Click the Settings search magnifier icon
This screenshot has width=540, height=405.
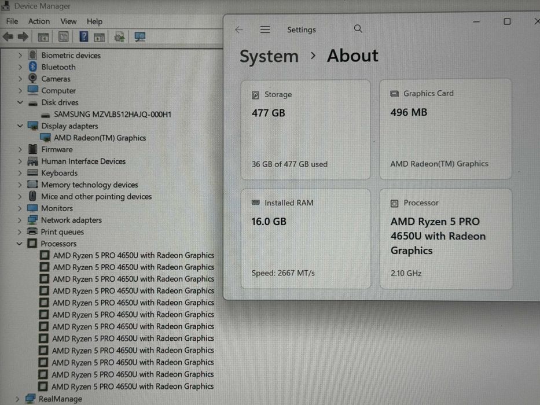click(358, 28)
